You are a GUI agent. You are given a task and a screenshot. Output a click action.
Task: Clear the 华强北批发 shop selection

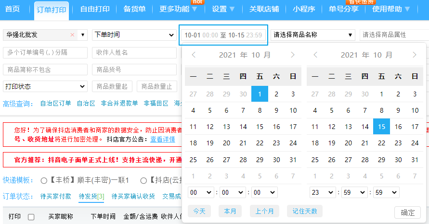[x=72, y=35]
